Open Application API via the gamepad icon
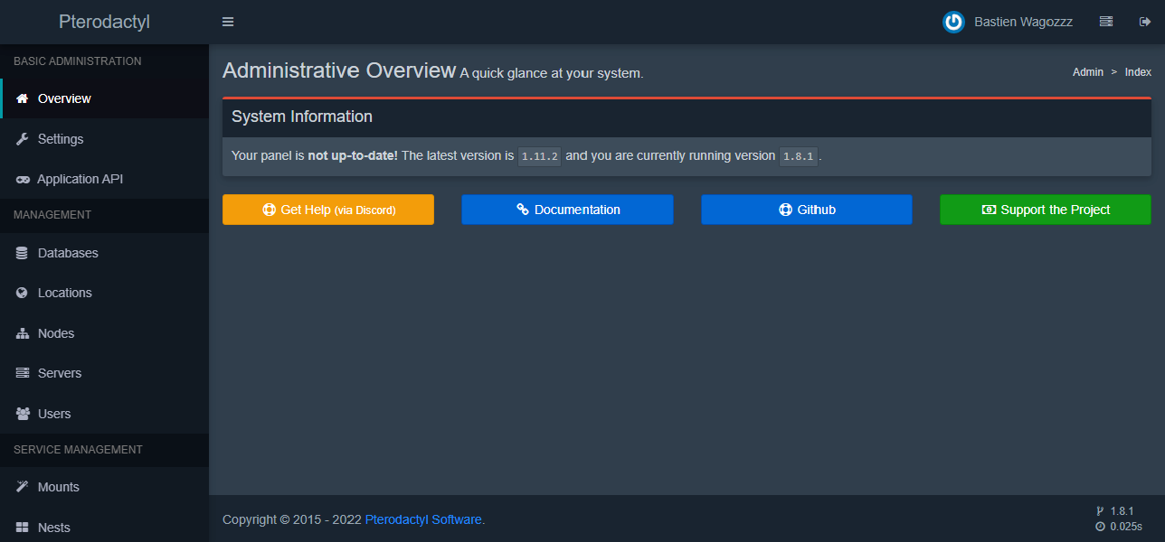 [23, 180]
